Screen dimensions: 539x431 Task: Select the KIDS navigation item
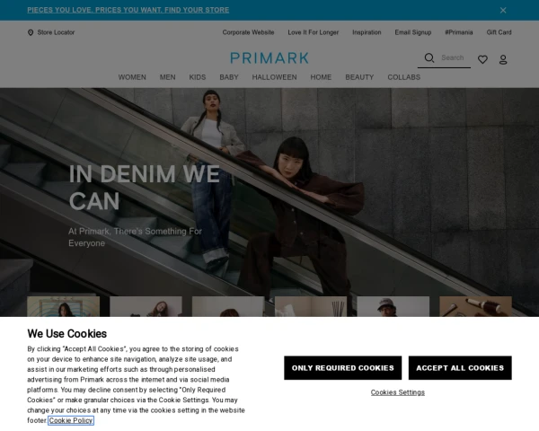coord(198,77)
